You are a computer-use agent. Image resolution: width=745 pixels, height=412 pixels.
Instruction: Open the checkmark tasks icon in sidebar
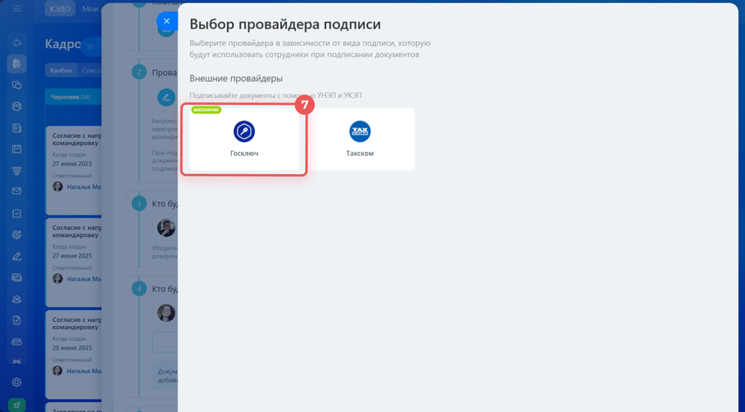coord(17,214)
